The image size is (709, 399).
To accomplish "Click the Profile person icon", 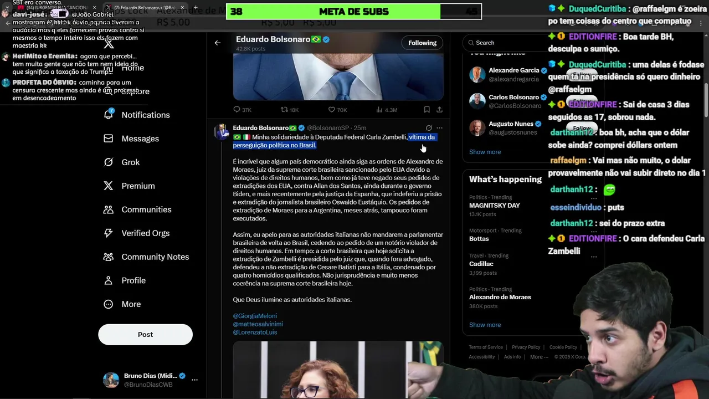I will [x=109, y=280].
